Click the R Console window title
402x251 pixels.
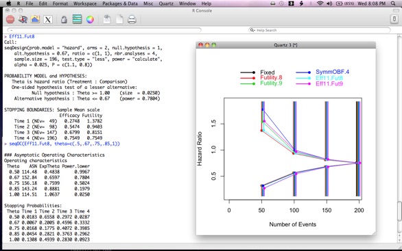coord(202,10)
